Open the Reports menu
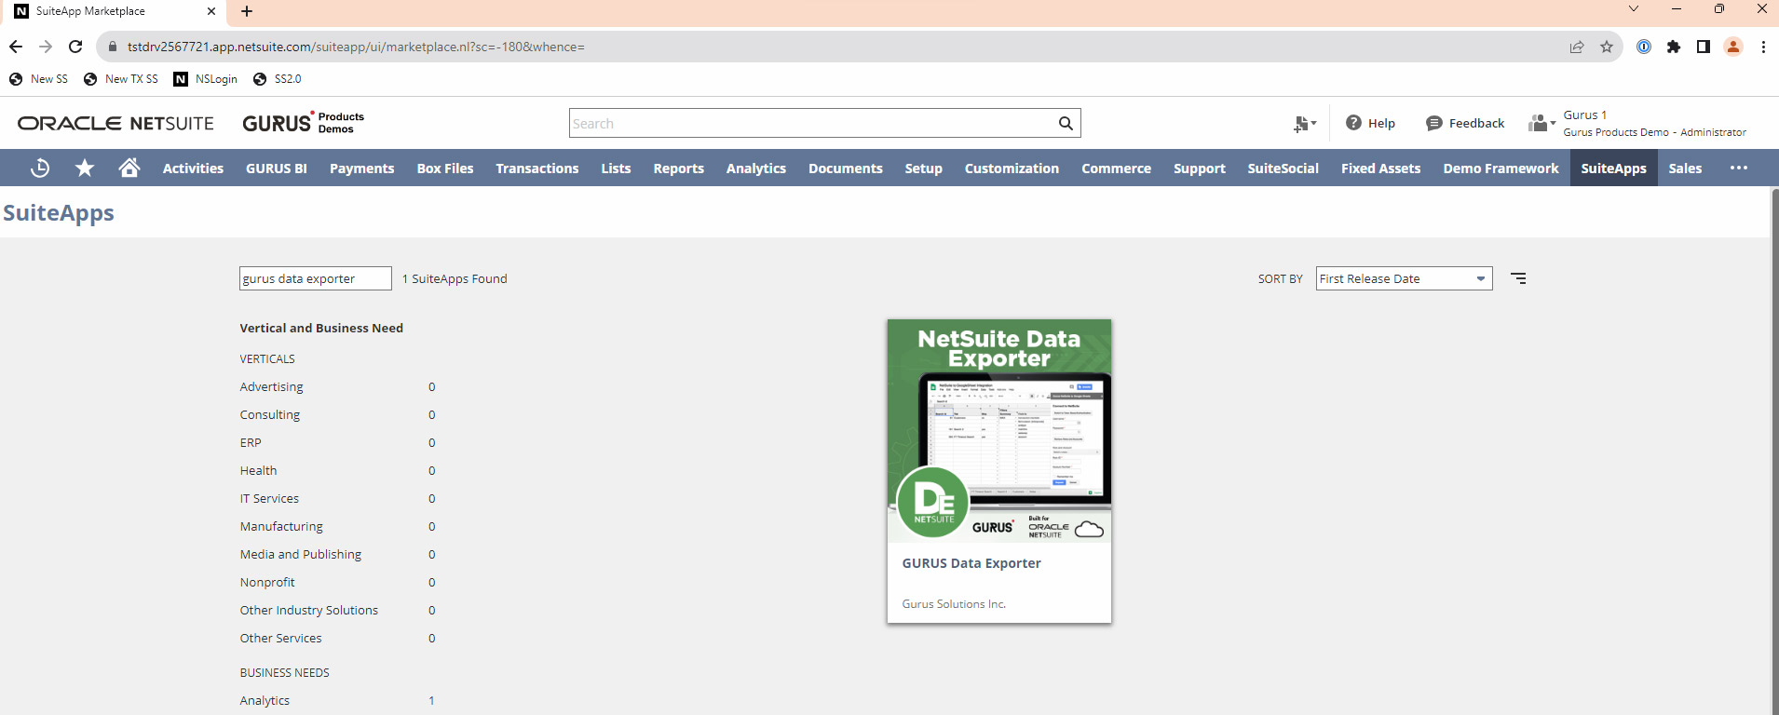 click(x=679, y=169)
